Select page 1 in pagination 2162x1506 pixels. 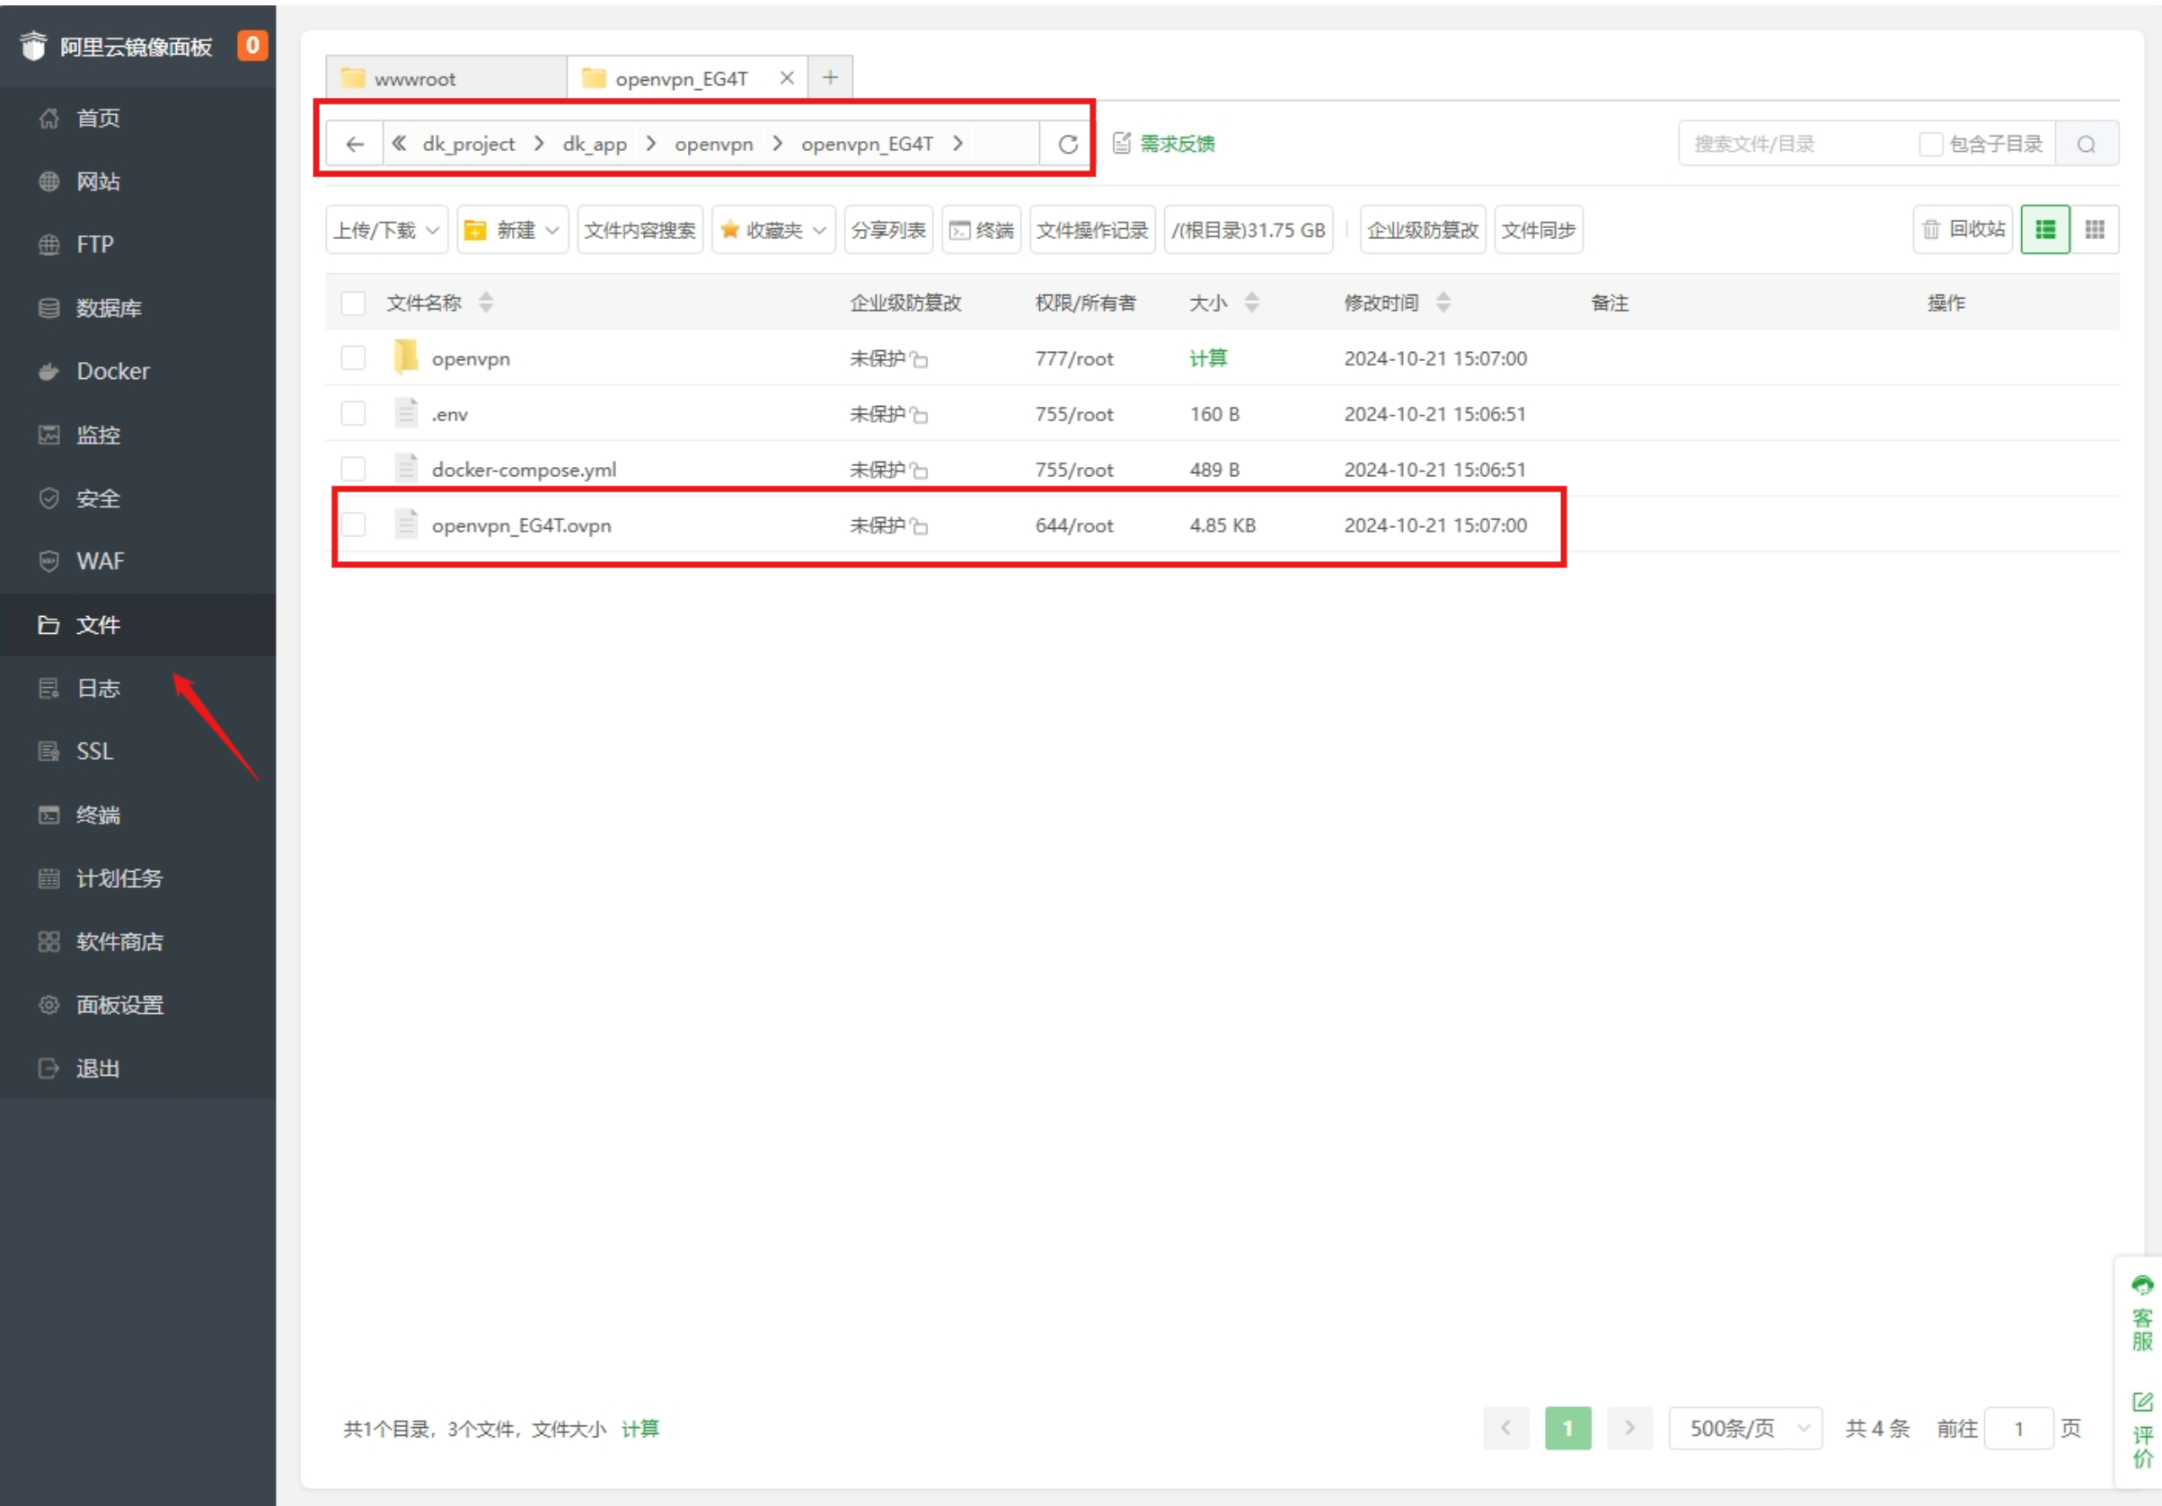point(1567,1429)
